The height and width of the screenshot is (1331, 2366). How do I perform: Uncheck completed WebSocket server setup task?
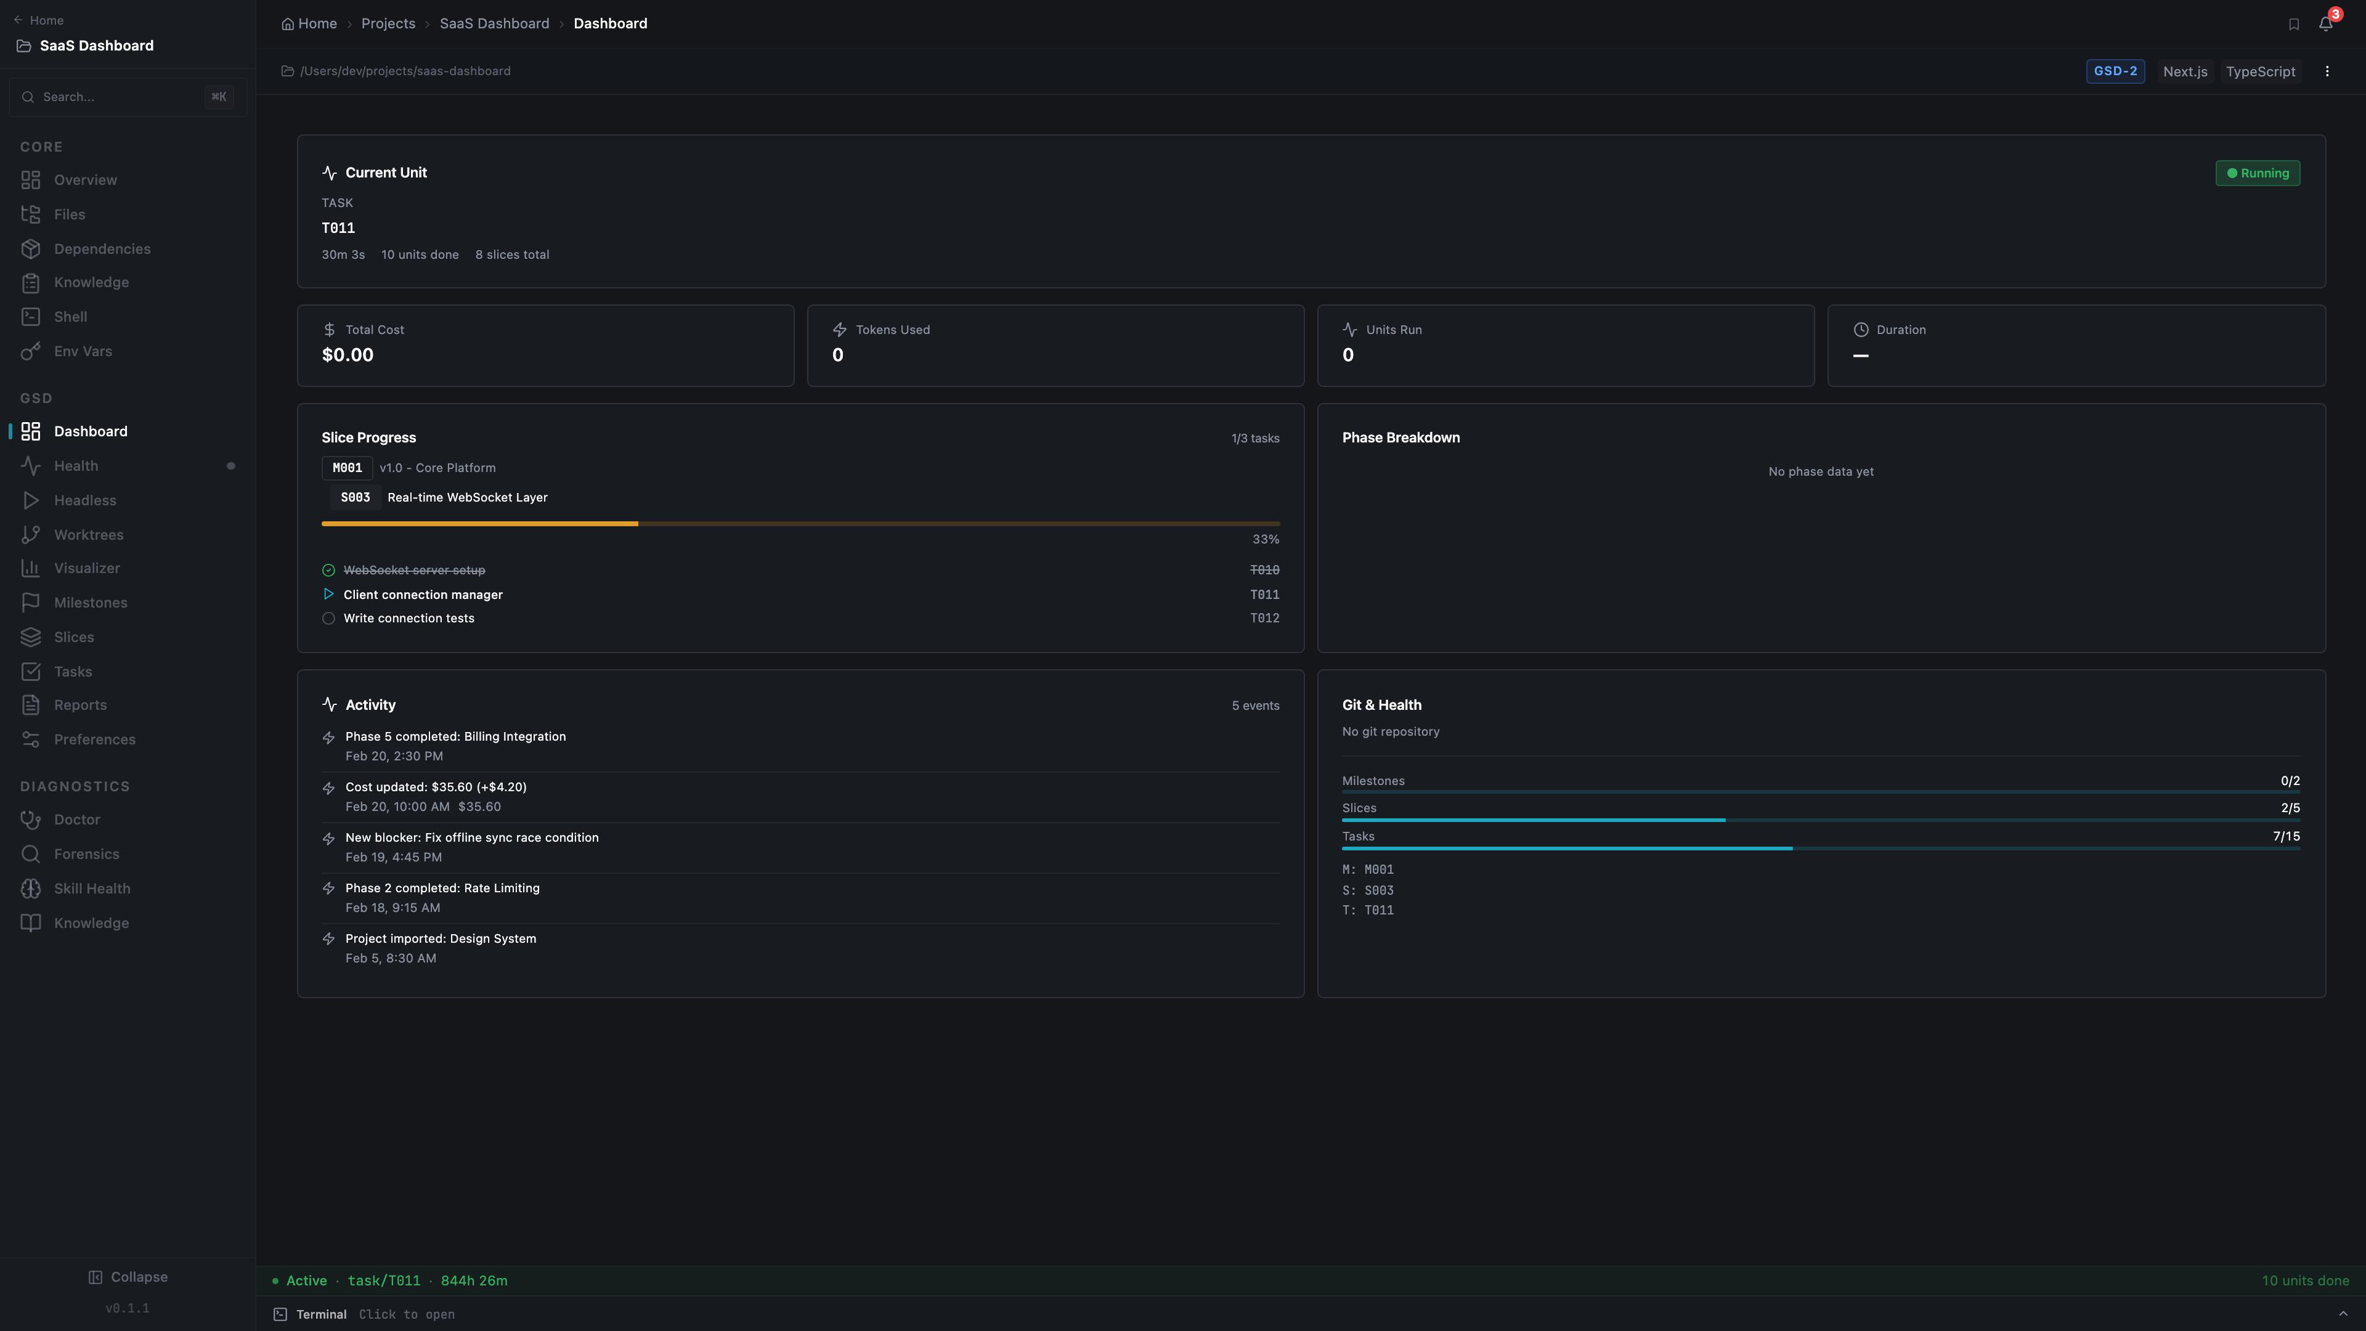click(x=329, y=569)
